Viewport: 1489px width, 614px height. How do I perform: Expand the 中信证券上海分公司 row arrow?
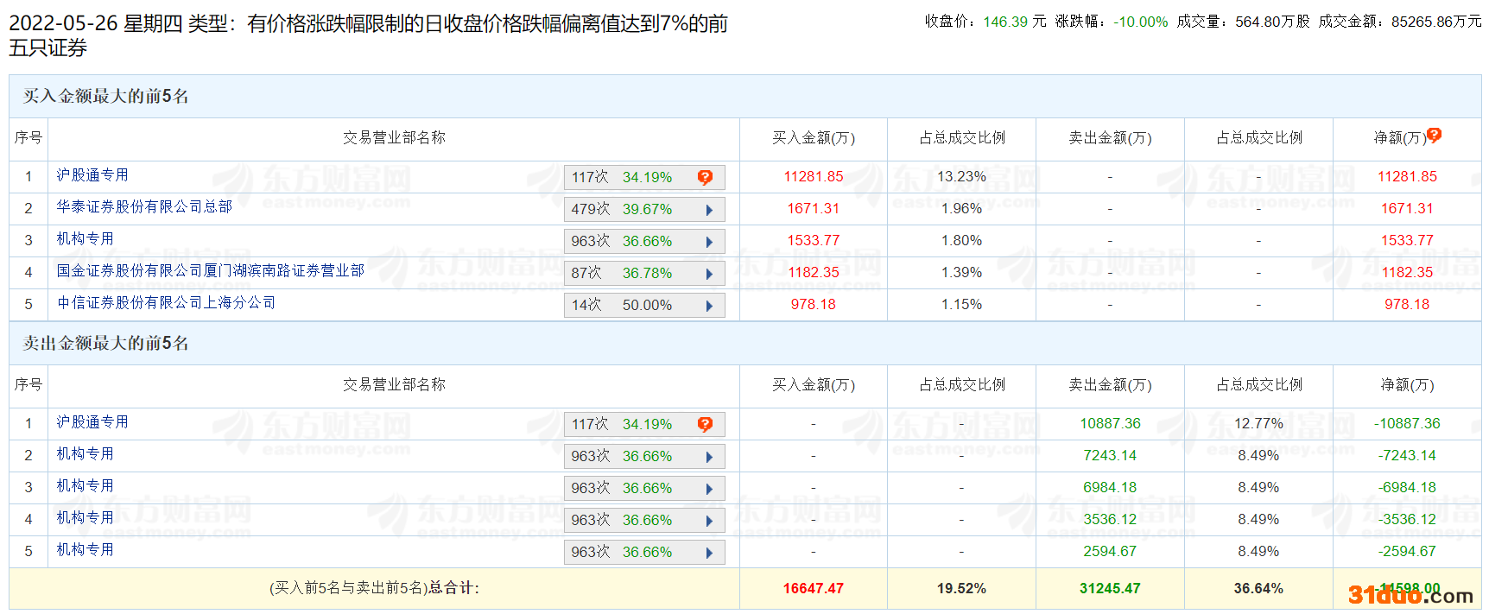pos(709,306)
